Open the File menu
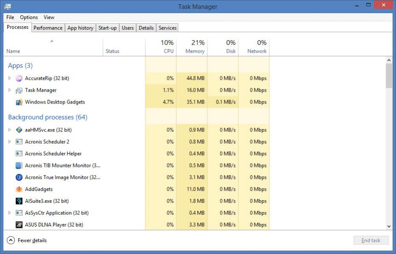This screenshot has width=396, height=254. coord(10,17)
